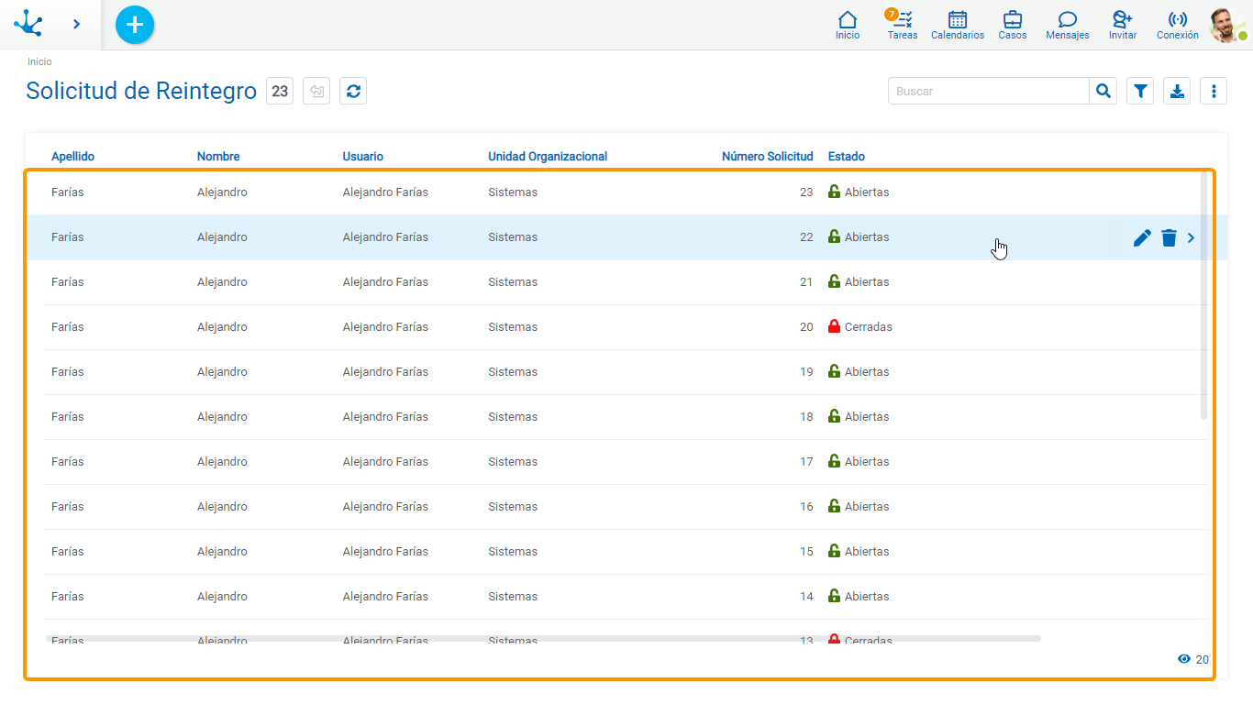Click the back arrow icon beside count
The height and width of the screenshot is (704, 1253).
point(316,91)
